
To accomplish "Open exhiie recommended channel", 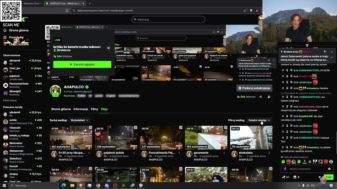I will click(x=22, y=122).
